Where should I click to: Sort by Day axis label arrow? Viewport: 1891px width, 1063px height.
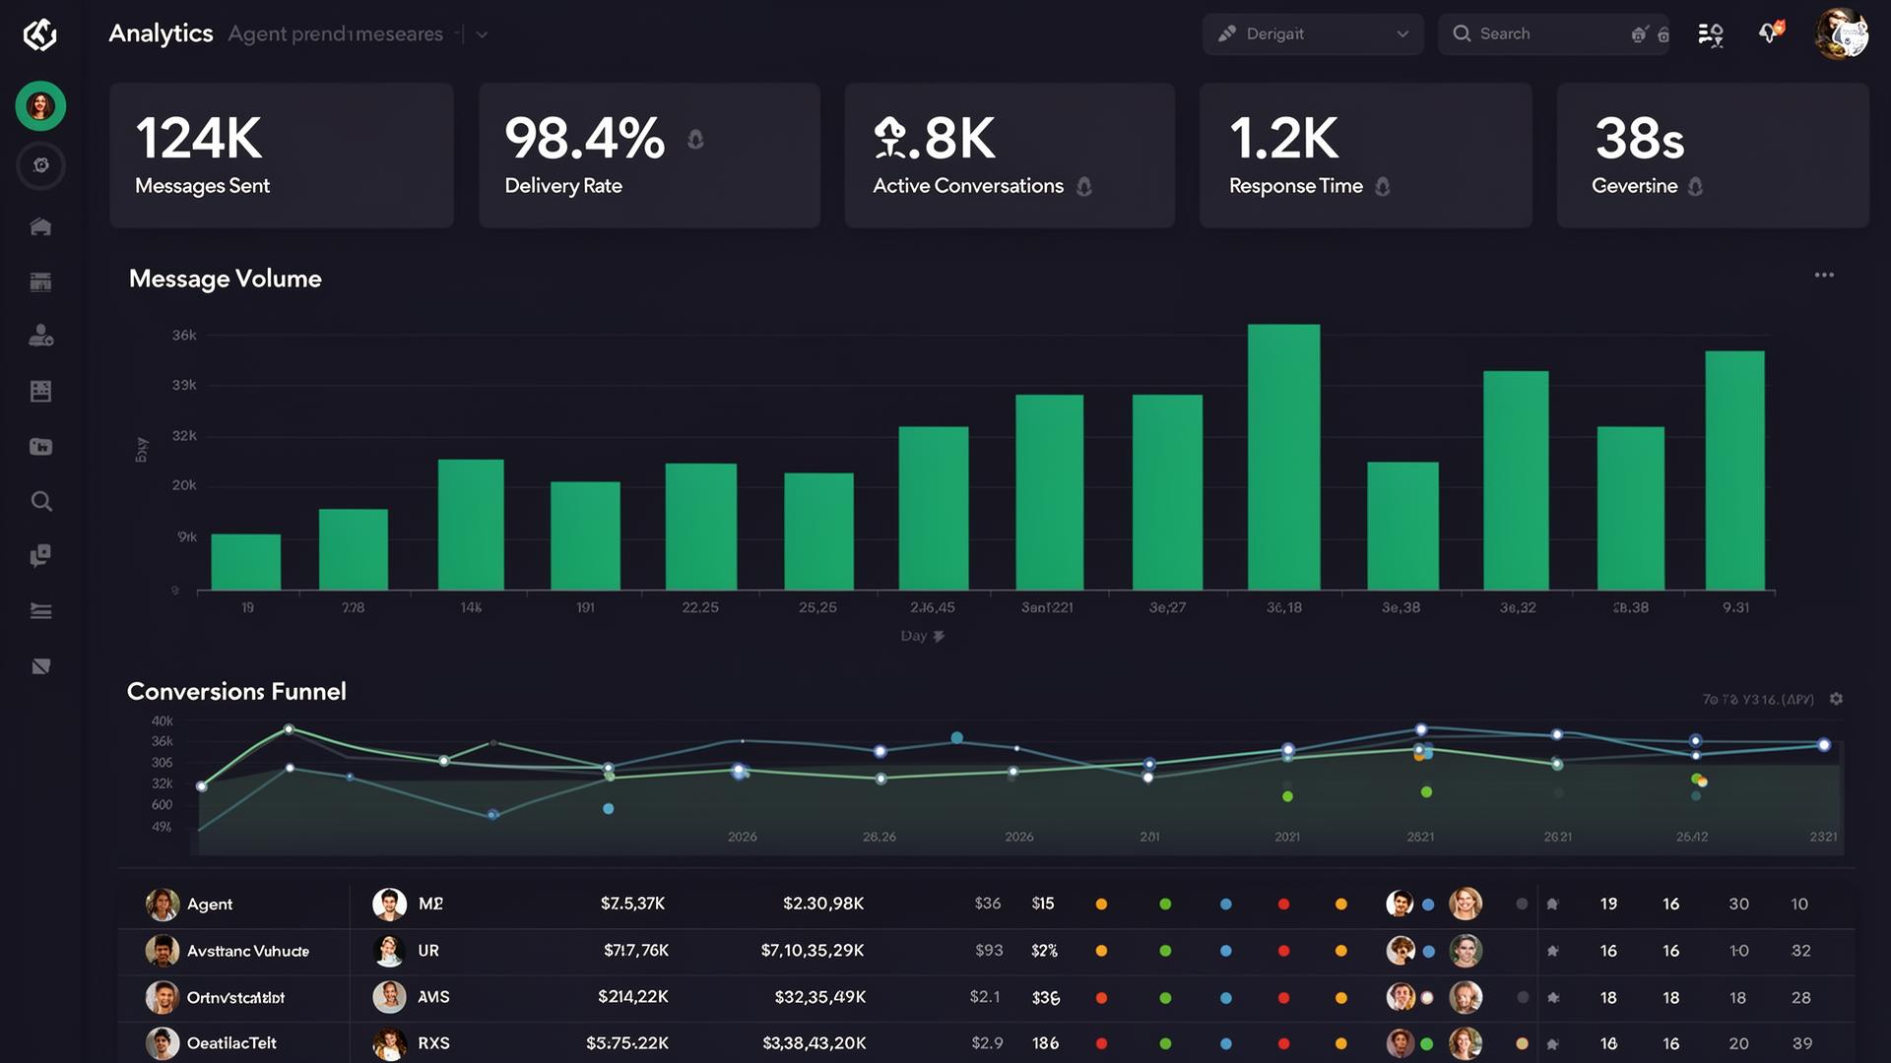pos(939,636)
